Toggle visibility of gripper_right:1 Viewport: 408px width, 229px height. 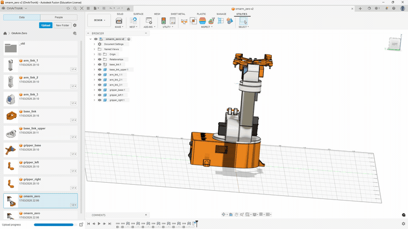point(99,100)
